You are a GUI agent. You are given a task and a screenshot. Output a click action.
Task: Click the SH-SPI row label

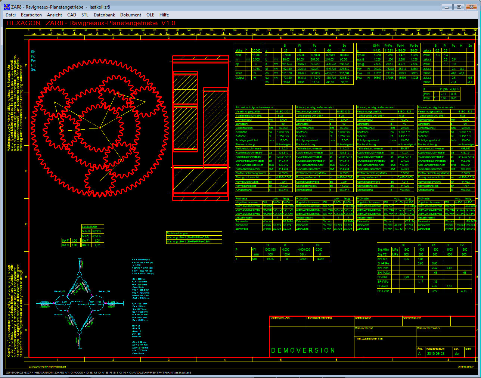point(382,259)
